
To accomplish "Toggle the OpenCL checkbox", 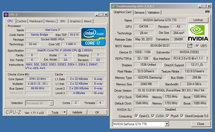I will 136,116.
